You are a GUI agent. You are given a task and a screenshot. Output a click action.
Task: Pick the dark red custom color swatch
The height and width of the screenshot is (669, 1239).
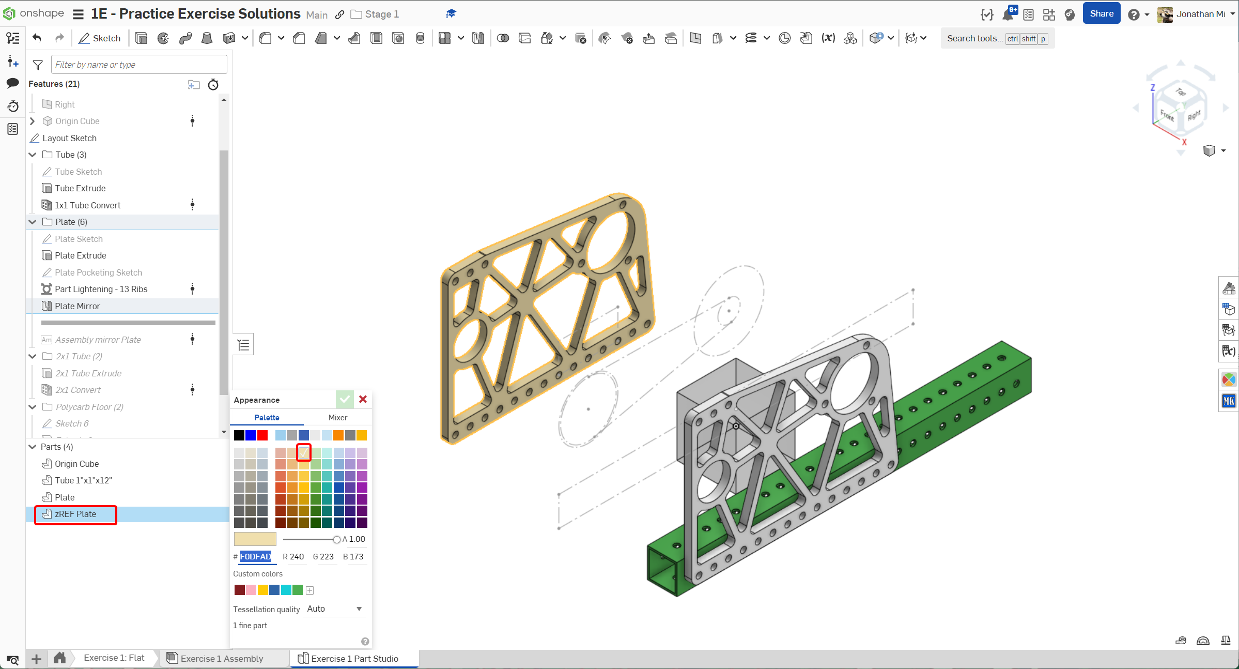239,590
